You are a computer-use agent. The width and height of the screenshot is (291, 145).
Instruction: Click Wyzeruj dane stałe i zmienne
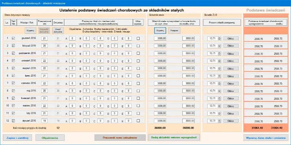click(x=266, y=138)
